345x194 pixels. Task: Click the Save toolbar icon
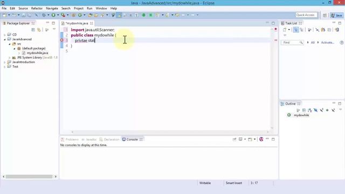coord(23,15)
